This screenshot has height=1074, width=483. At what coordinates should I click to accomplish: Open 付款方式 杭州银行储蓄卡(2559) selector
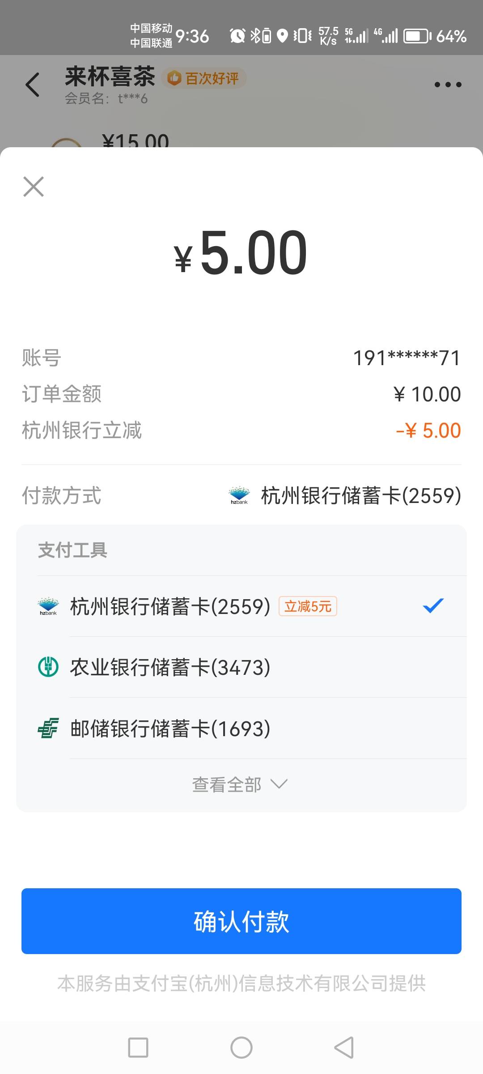point(360,495)
